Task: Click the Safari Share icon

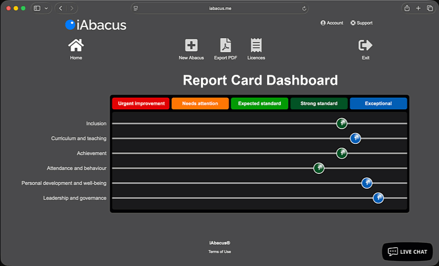Action: click(407, 8)
